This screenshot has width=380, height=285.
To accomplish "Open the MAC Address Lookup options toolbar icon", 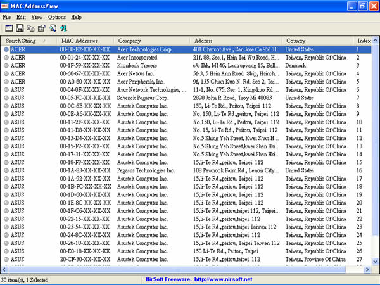I will point(8,28).
